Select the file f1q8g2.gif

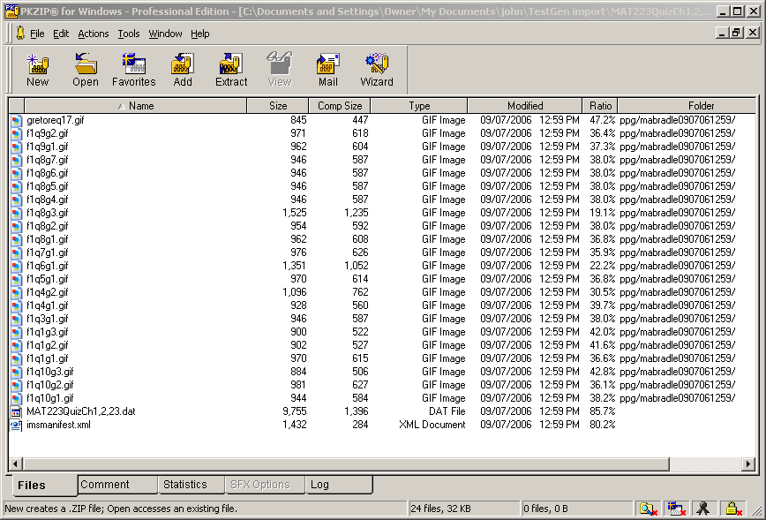[48, 226]
